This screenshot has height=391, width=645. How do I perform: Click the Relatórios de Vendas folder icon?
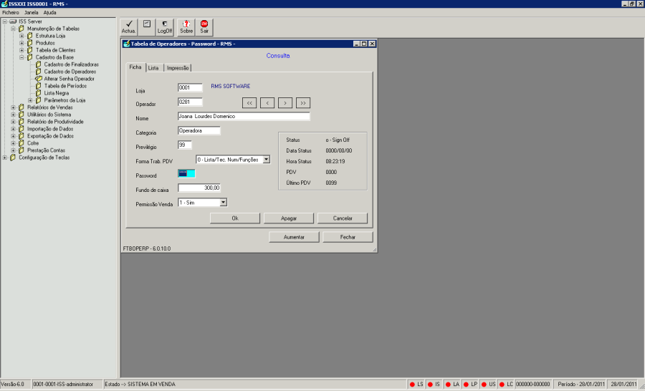click(x=21, y=107)
